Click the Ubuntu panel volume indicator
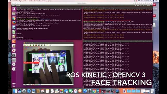This screenshot has height=94, width=167. [144, 5]
